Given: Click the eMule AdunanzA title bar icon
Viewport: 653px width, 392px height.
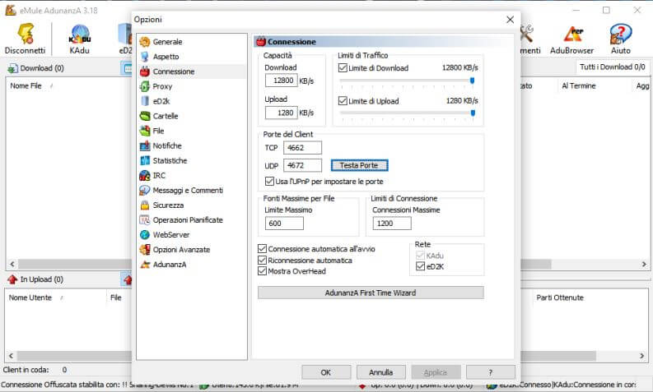Looking at the screenshot, I should [11, 10].
